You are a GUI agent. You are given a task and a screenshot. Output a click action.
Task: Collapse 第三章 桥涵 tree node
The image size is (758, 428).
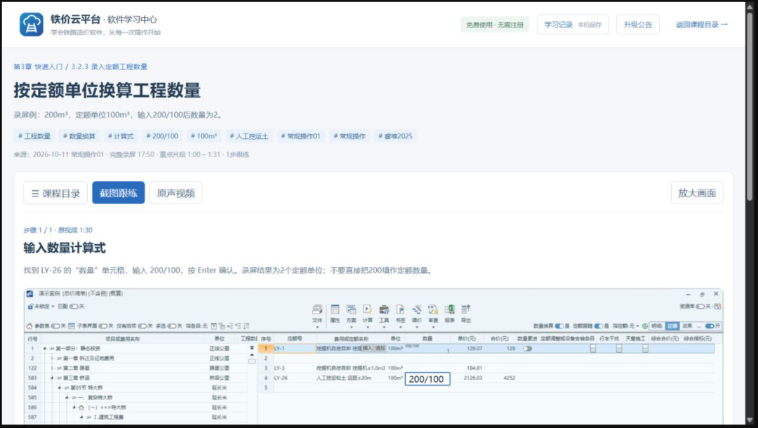(52, 377)
